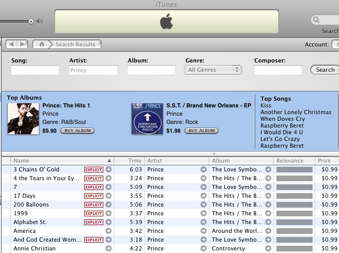Screen dimensions: 339x253
Task: Click the pane divider grip dot
Action: pos(214,154)
